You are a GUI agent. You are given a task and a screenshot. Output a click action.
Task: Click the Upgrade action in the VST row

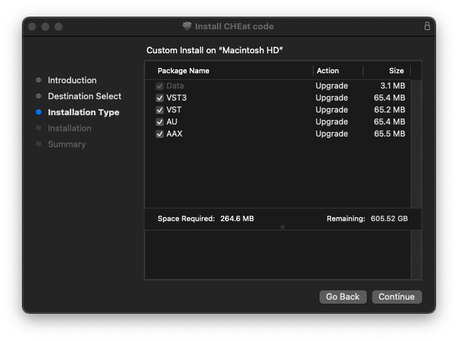tap(332, 110)
